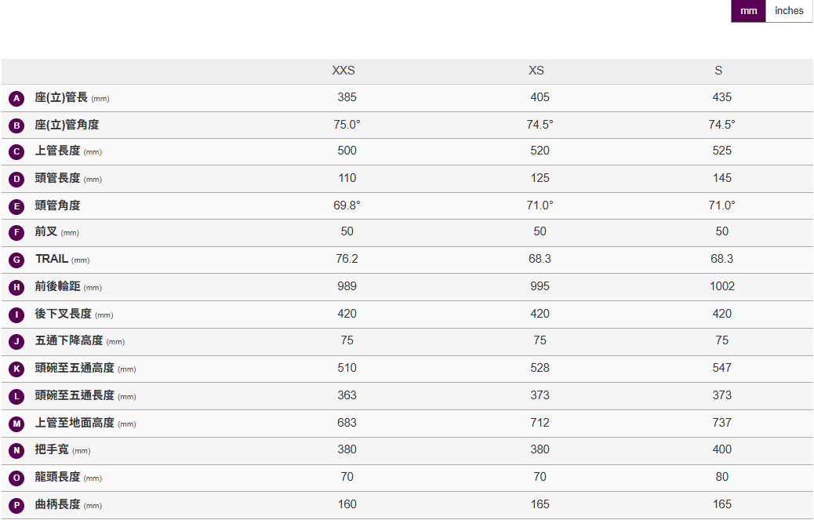Click the 把手寬 row label
Image resolution: width=814 pixels, height=520 pixels.
click(x=52, y=449)
